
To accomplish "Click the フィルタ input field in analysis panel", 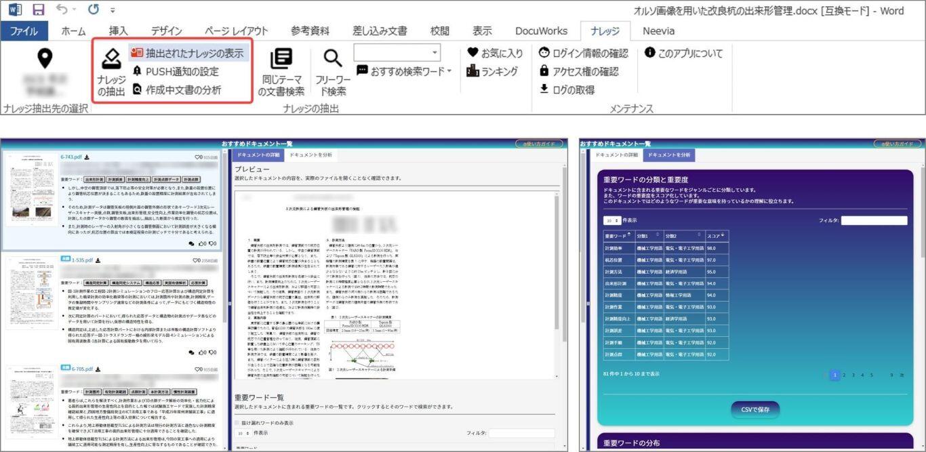I will coord(874,220).
